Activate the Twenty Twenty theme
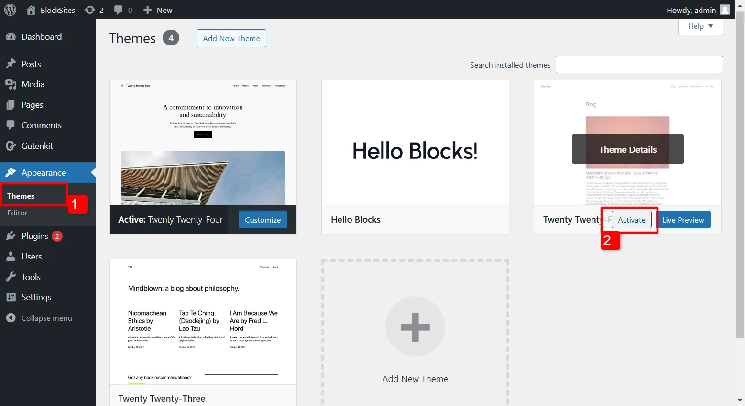Viewport: 745px width, 406px height. point(632,220)
